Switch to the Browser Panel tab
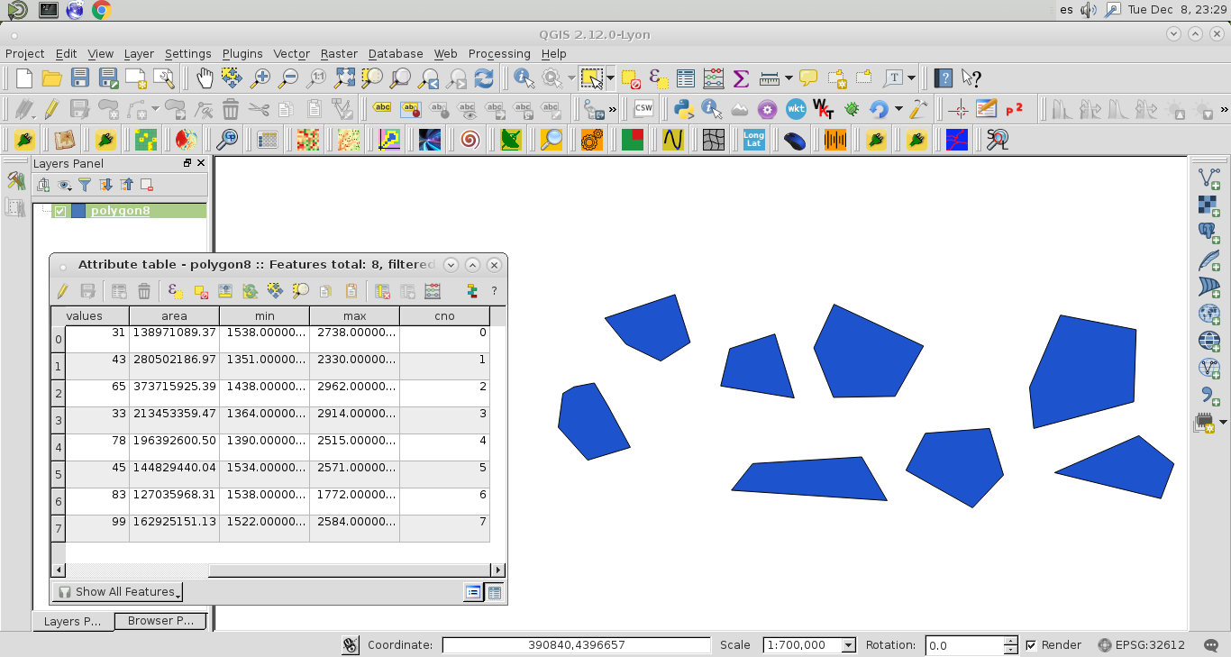1231x657 pixels. 160,621
